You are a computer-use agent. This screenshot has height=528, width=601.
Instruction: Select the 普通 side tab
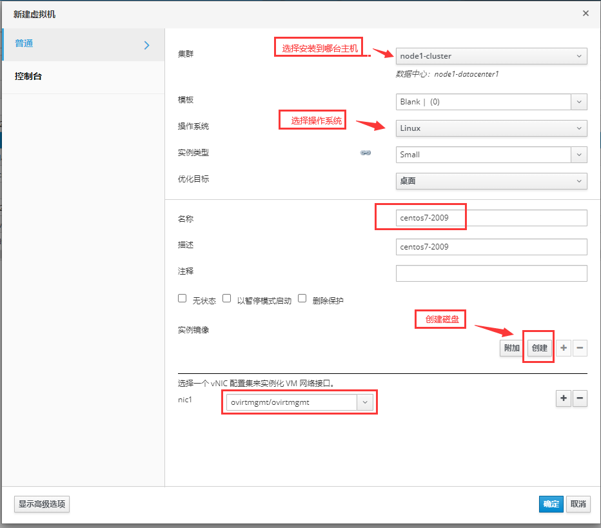tap(83, 44)
